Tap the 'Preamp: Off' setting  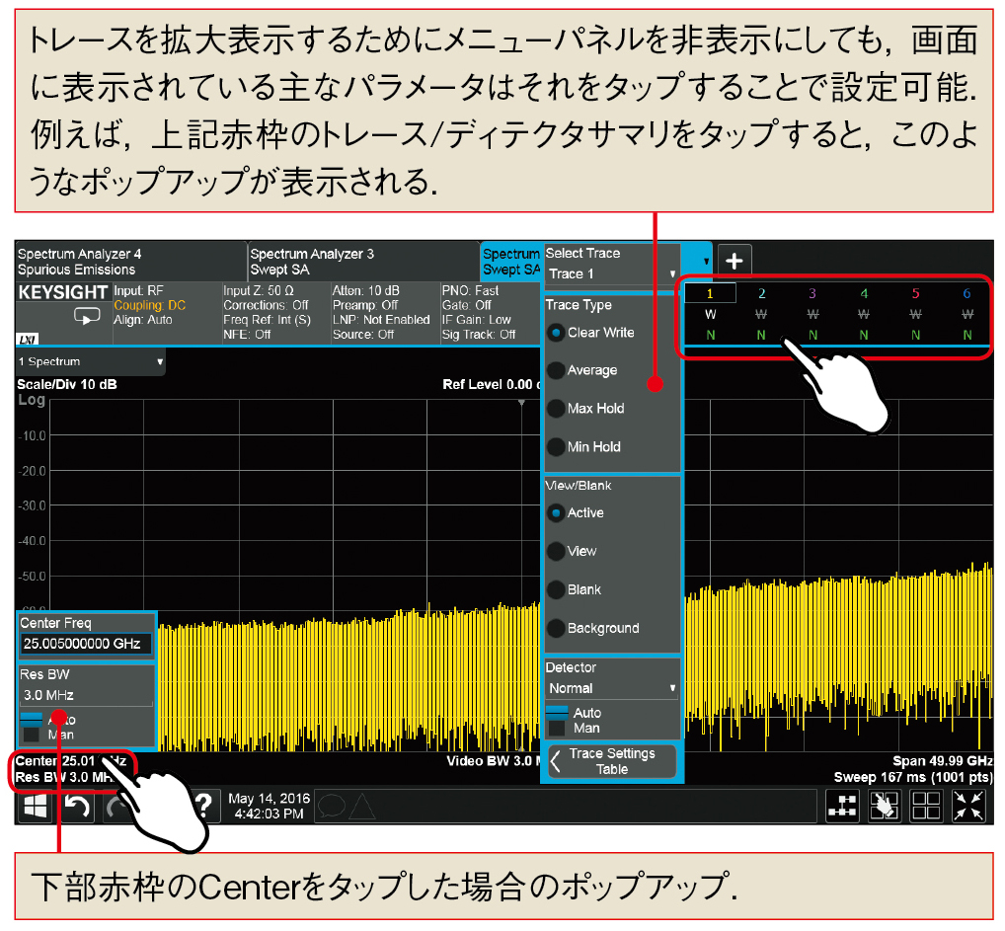pyautogui.click(x=363, y=306)
